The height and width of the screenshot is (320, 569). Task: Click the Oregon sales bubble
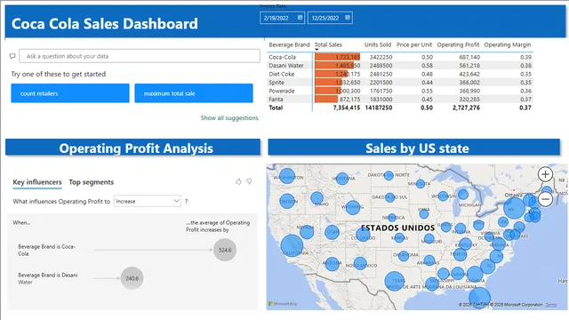(287, 202)
